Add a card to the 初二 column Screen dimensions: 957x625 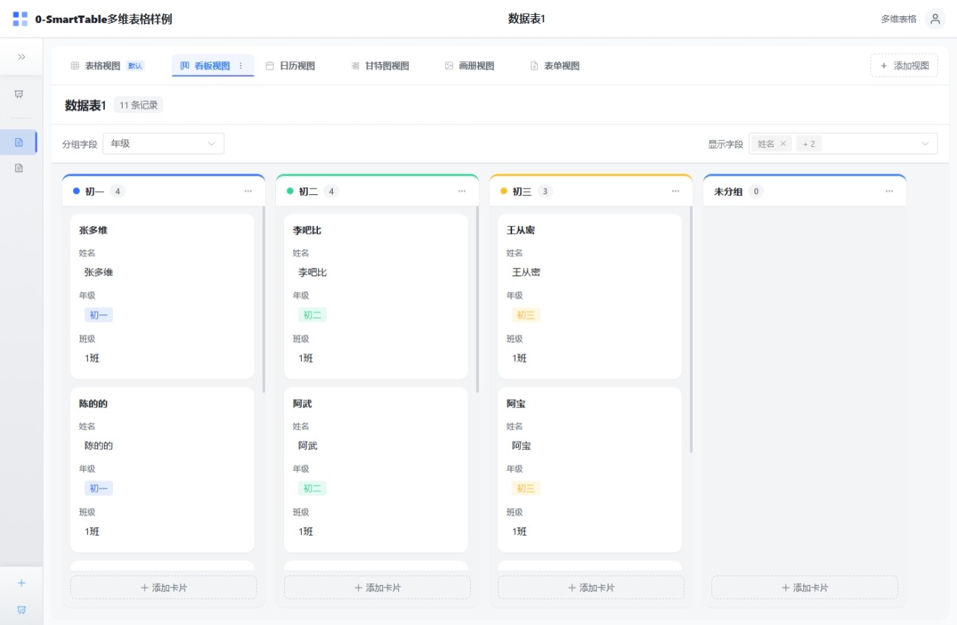[x=377, y=587]
